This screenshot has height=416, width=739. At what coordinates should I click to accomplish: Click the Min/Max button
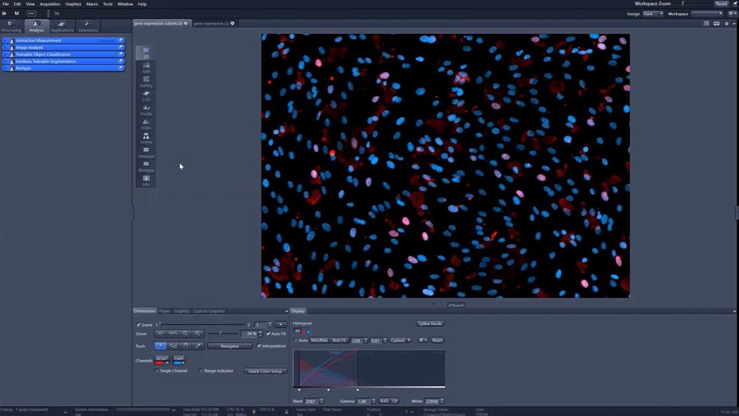tap(319, 340)
